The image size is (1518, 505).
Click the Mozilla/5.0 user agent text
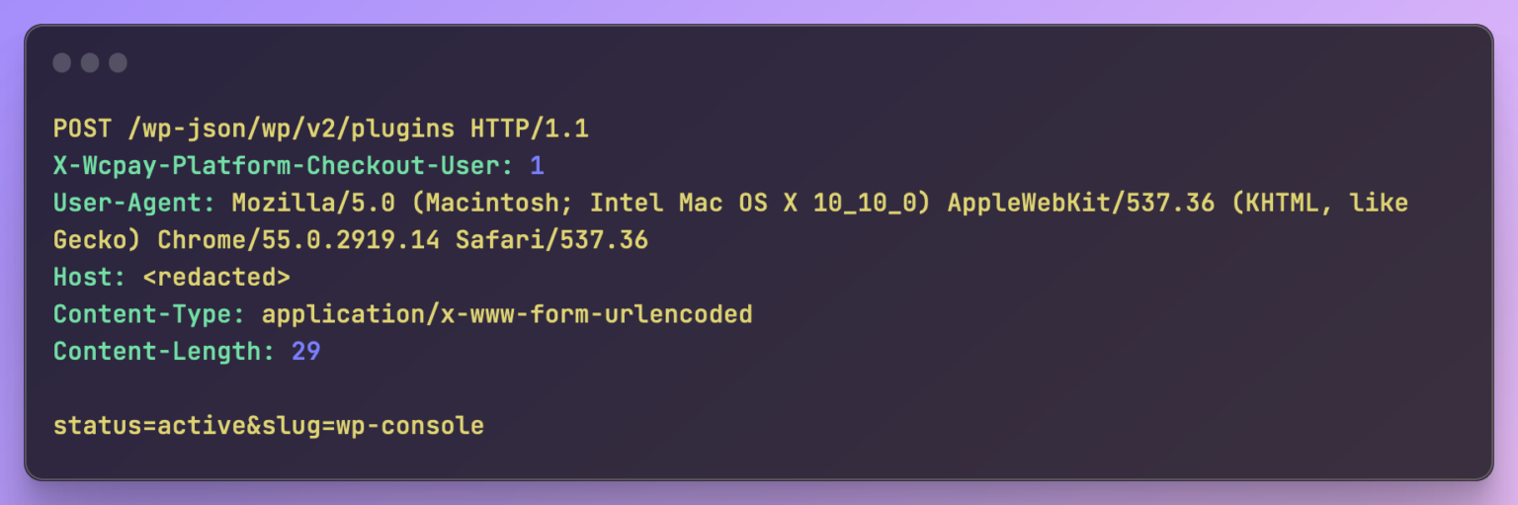(x=313, y=204)
